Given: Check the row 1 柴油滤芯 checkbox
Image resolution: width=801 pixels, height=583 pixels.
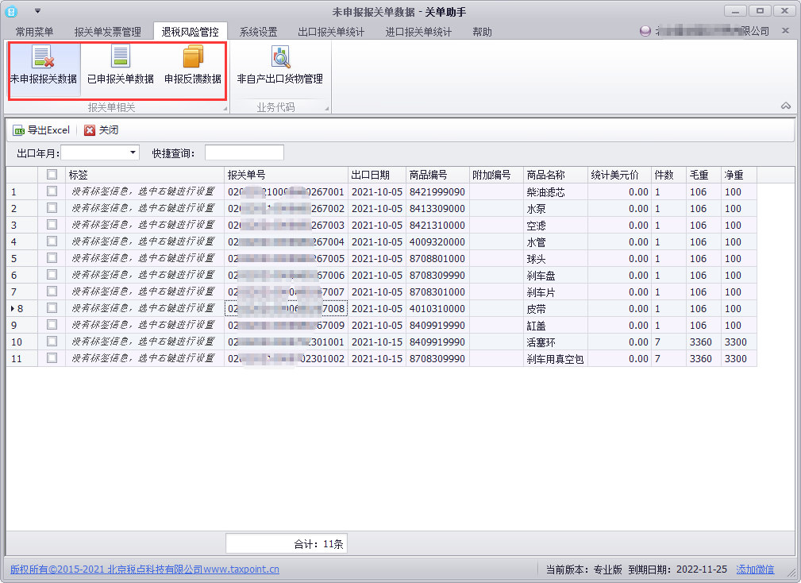Looking at the screenshot, I should [x=52, y=191].
